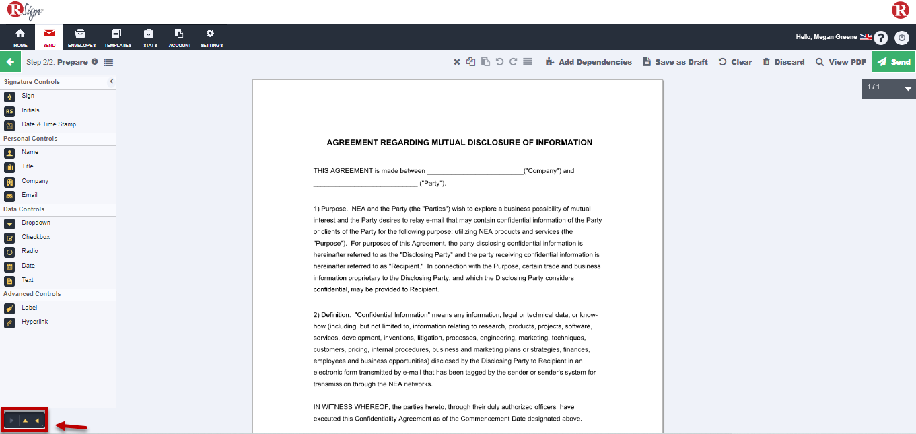This screenshot has width=916, height=434.
Task: Go to the Stats section
Action: pos(149,38)
